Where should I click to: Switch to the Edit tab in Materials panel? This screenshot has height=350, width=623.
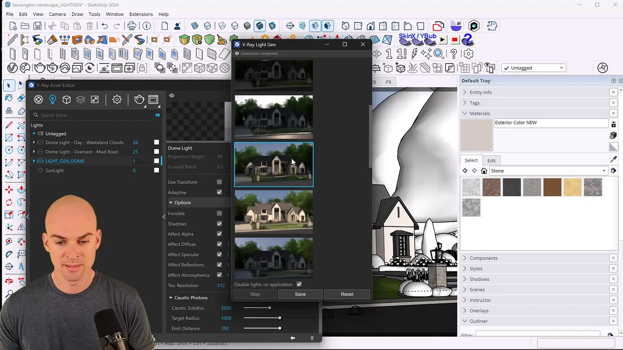[x=491, y=160]
